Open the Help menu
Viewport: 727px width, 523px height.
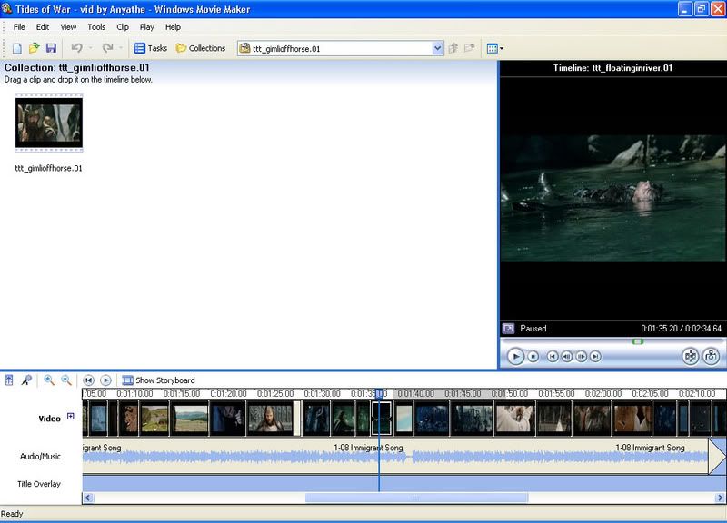[173, 27]
